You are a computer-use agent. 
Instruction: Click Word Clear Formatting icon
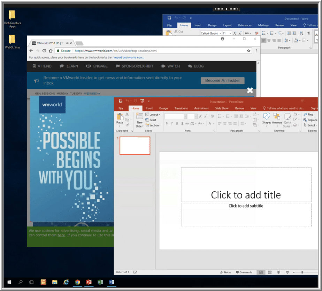[x=256, y=33]
